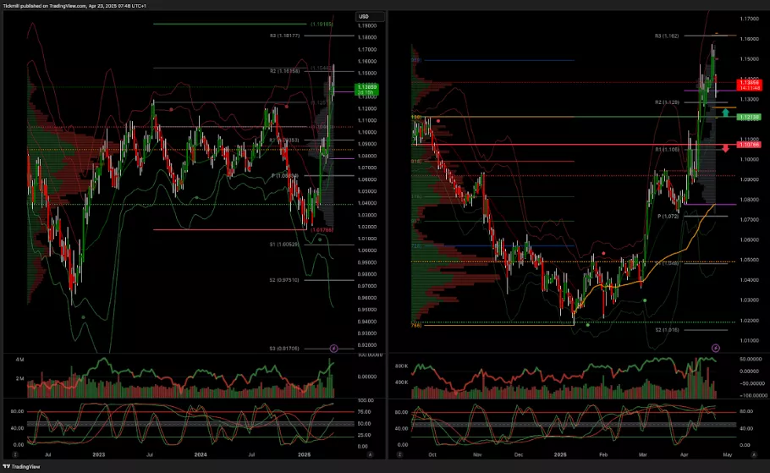
Task: Click red current price label on right chart axis
Action: tap(750, 84)
